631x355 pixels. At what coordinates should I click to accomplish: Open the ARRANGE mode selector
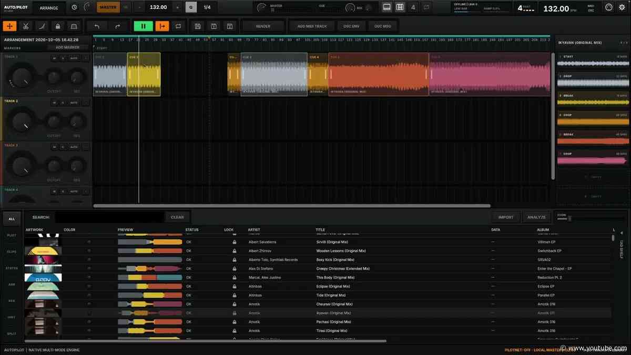49,7
